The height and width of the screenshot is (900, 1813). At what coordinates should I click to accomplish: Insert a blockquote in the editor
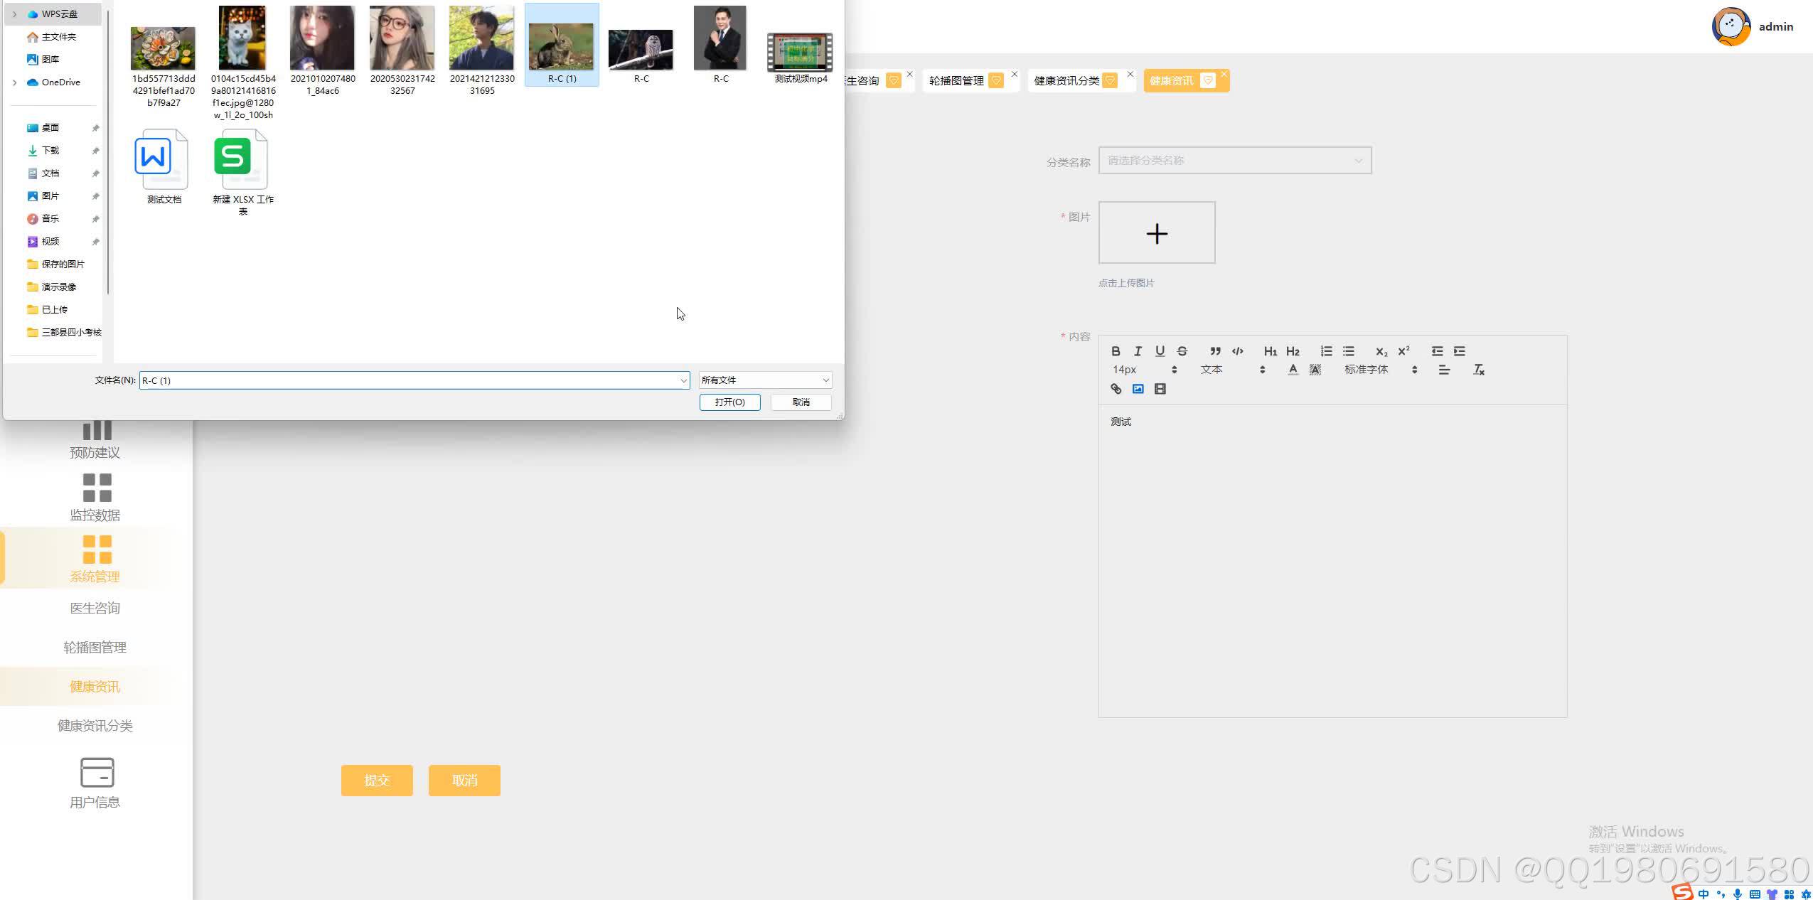(1215, 351)
